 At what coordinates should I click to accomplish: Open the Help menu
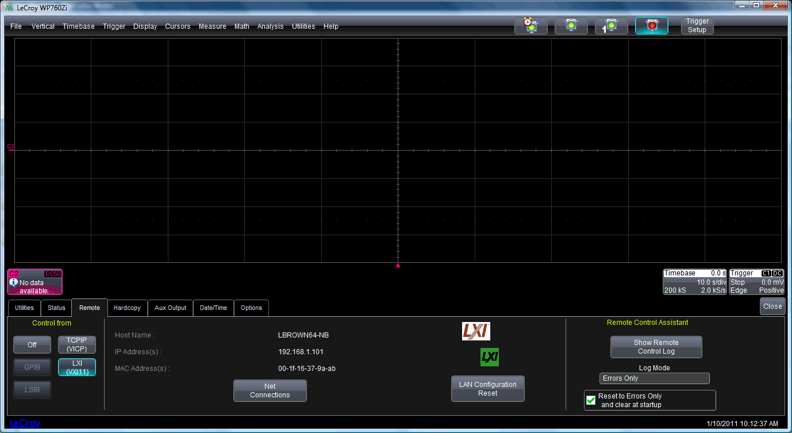click(x=331, y=26)
